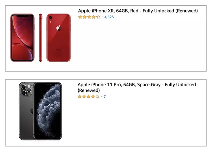View the 7 reviews for iPhone 11 Pro
Viewport: 211px width, 150px height.
tap(105, 96)
